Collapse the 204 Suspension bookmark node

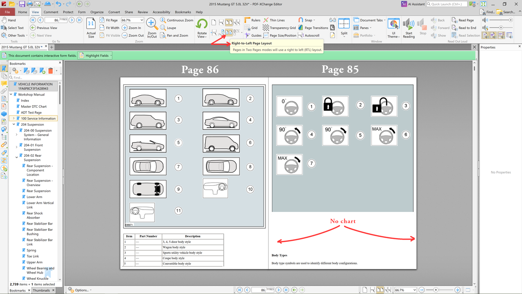(x=13, y=125)
